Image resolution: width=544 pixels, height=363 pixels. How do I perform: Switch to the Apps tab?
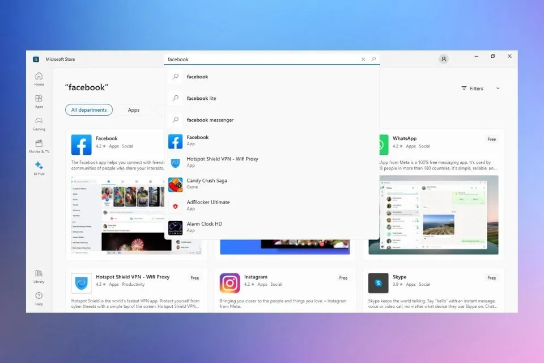(x=134, y=109)
